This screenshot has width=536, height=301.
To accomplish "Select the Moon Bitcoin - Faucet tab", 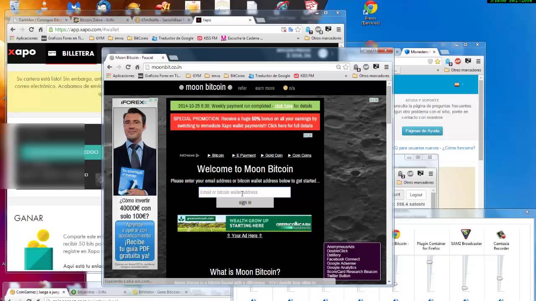I will click(x=135, y=57).
